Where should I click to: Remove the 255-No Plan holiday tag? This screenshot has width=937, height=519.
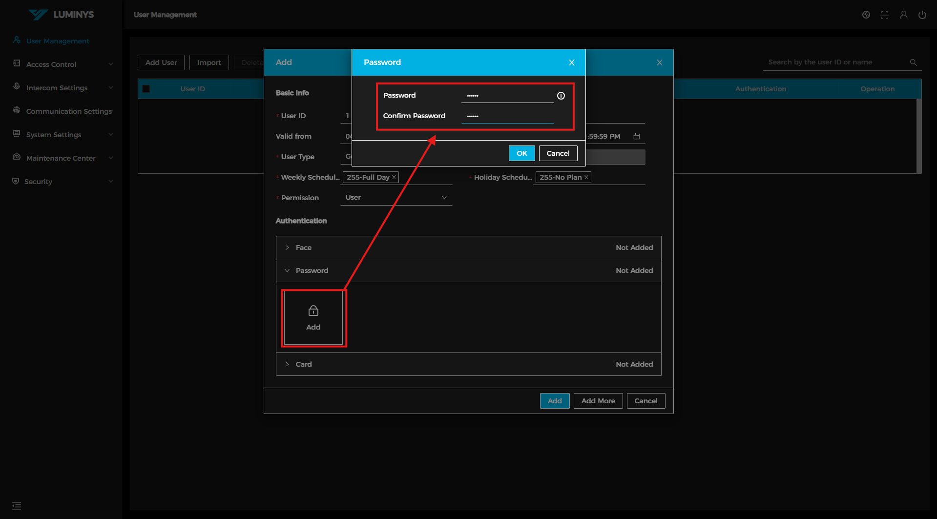tap(586, 177)
